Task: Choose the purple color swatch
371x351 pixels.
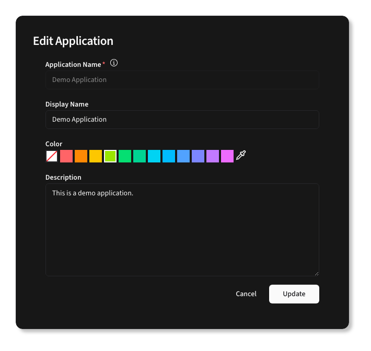Action: [213, 156]
